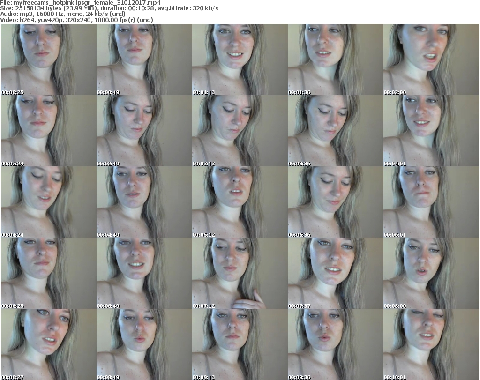The image size is (480, 380).
Task: Select the thumbnail timestamped 00:03:13
Action: click(240, 131)
